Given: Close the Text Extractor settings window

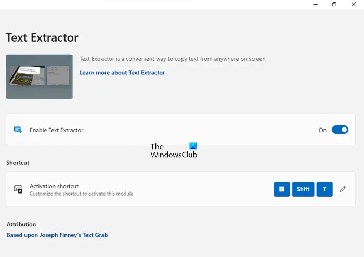Looking at the screenshot, I should tap(353, 4).
